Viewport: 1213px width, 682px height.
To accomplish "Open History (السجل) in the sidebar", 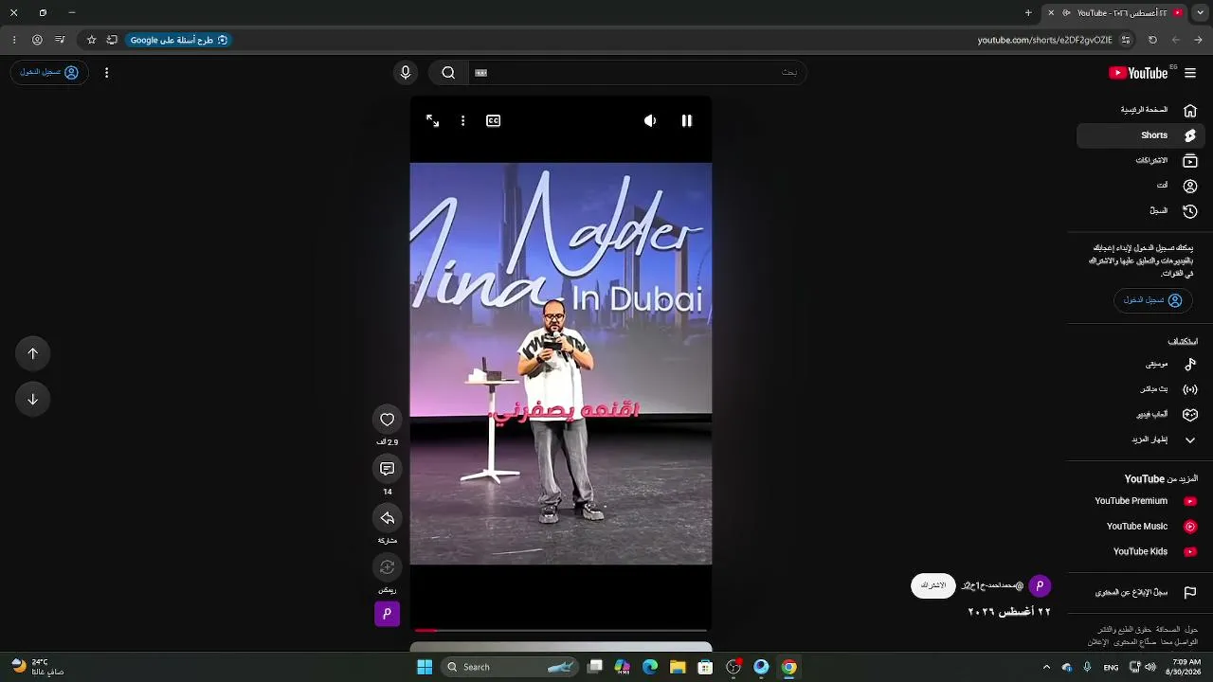I will 1141,211.
